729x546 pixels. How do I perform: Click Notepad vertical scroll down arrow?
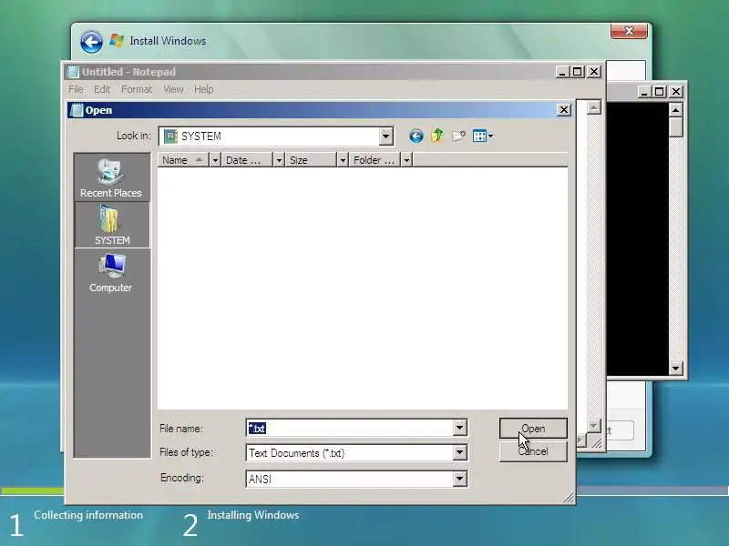coord(594,425)
